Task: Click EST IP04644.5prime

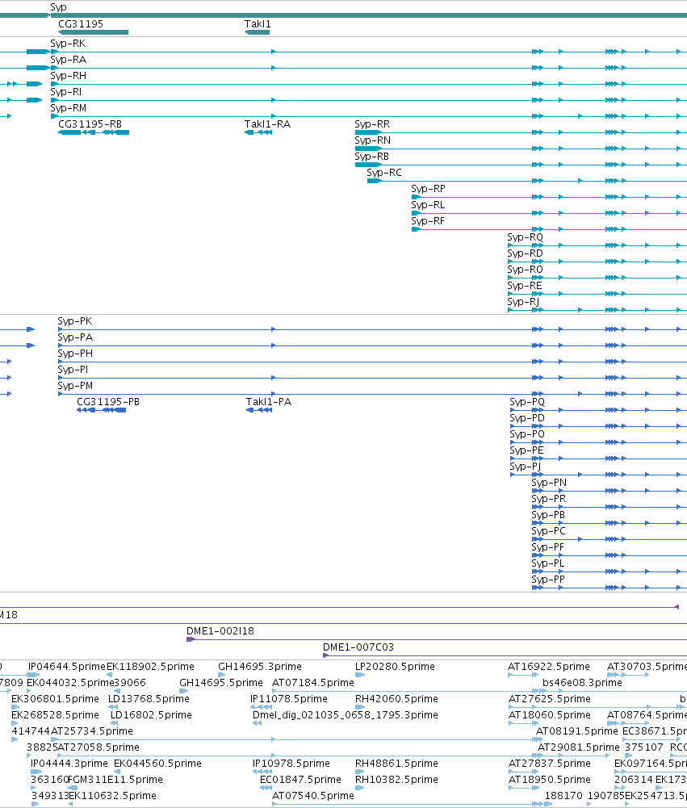Action: tap(66, 666)
